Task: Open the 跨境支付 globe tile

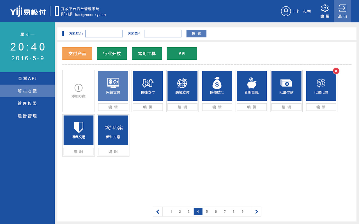Action: coord(183,86)
